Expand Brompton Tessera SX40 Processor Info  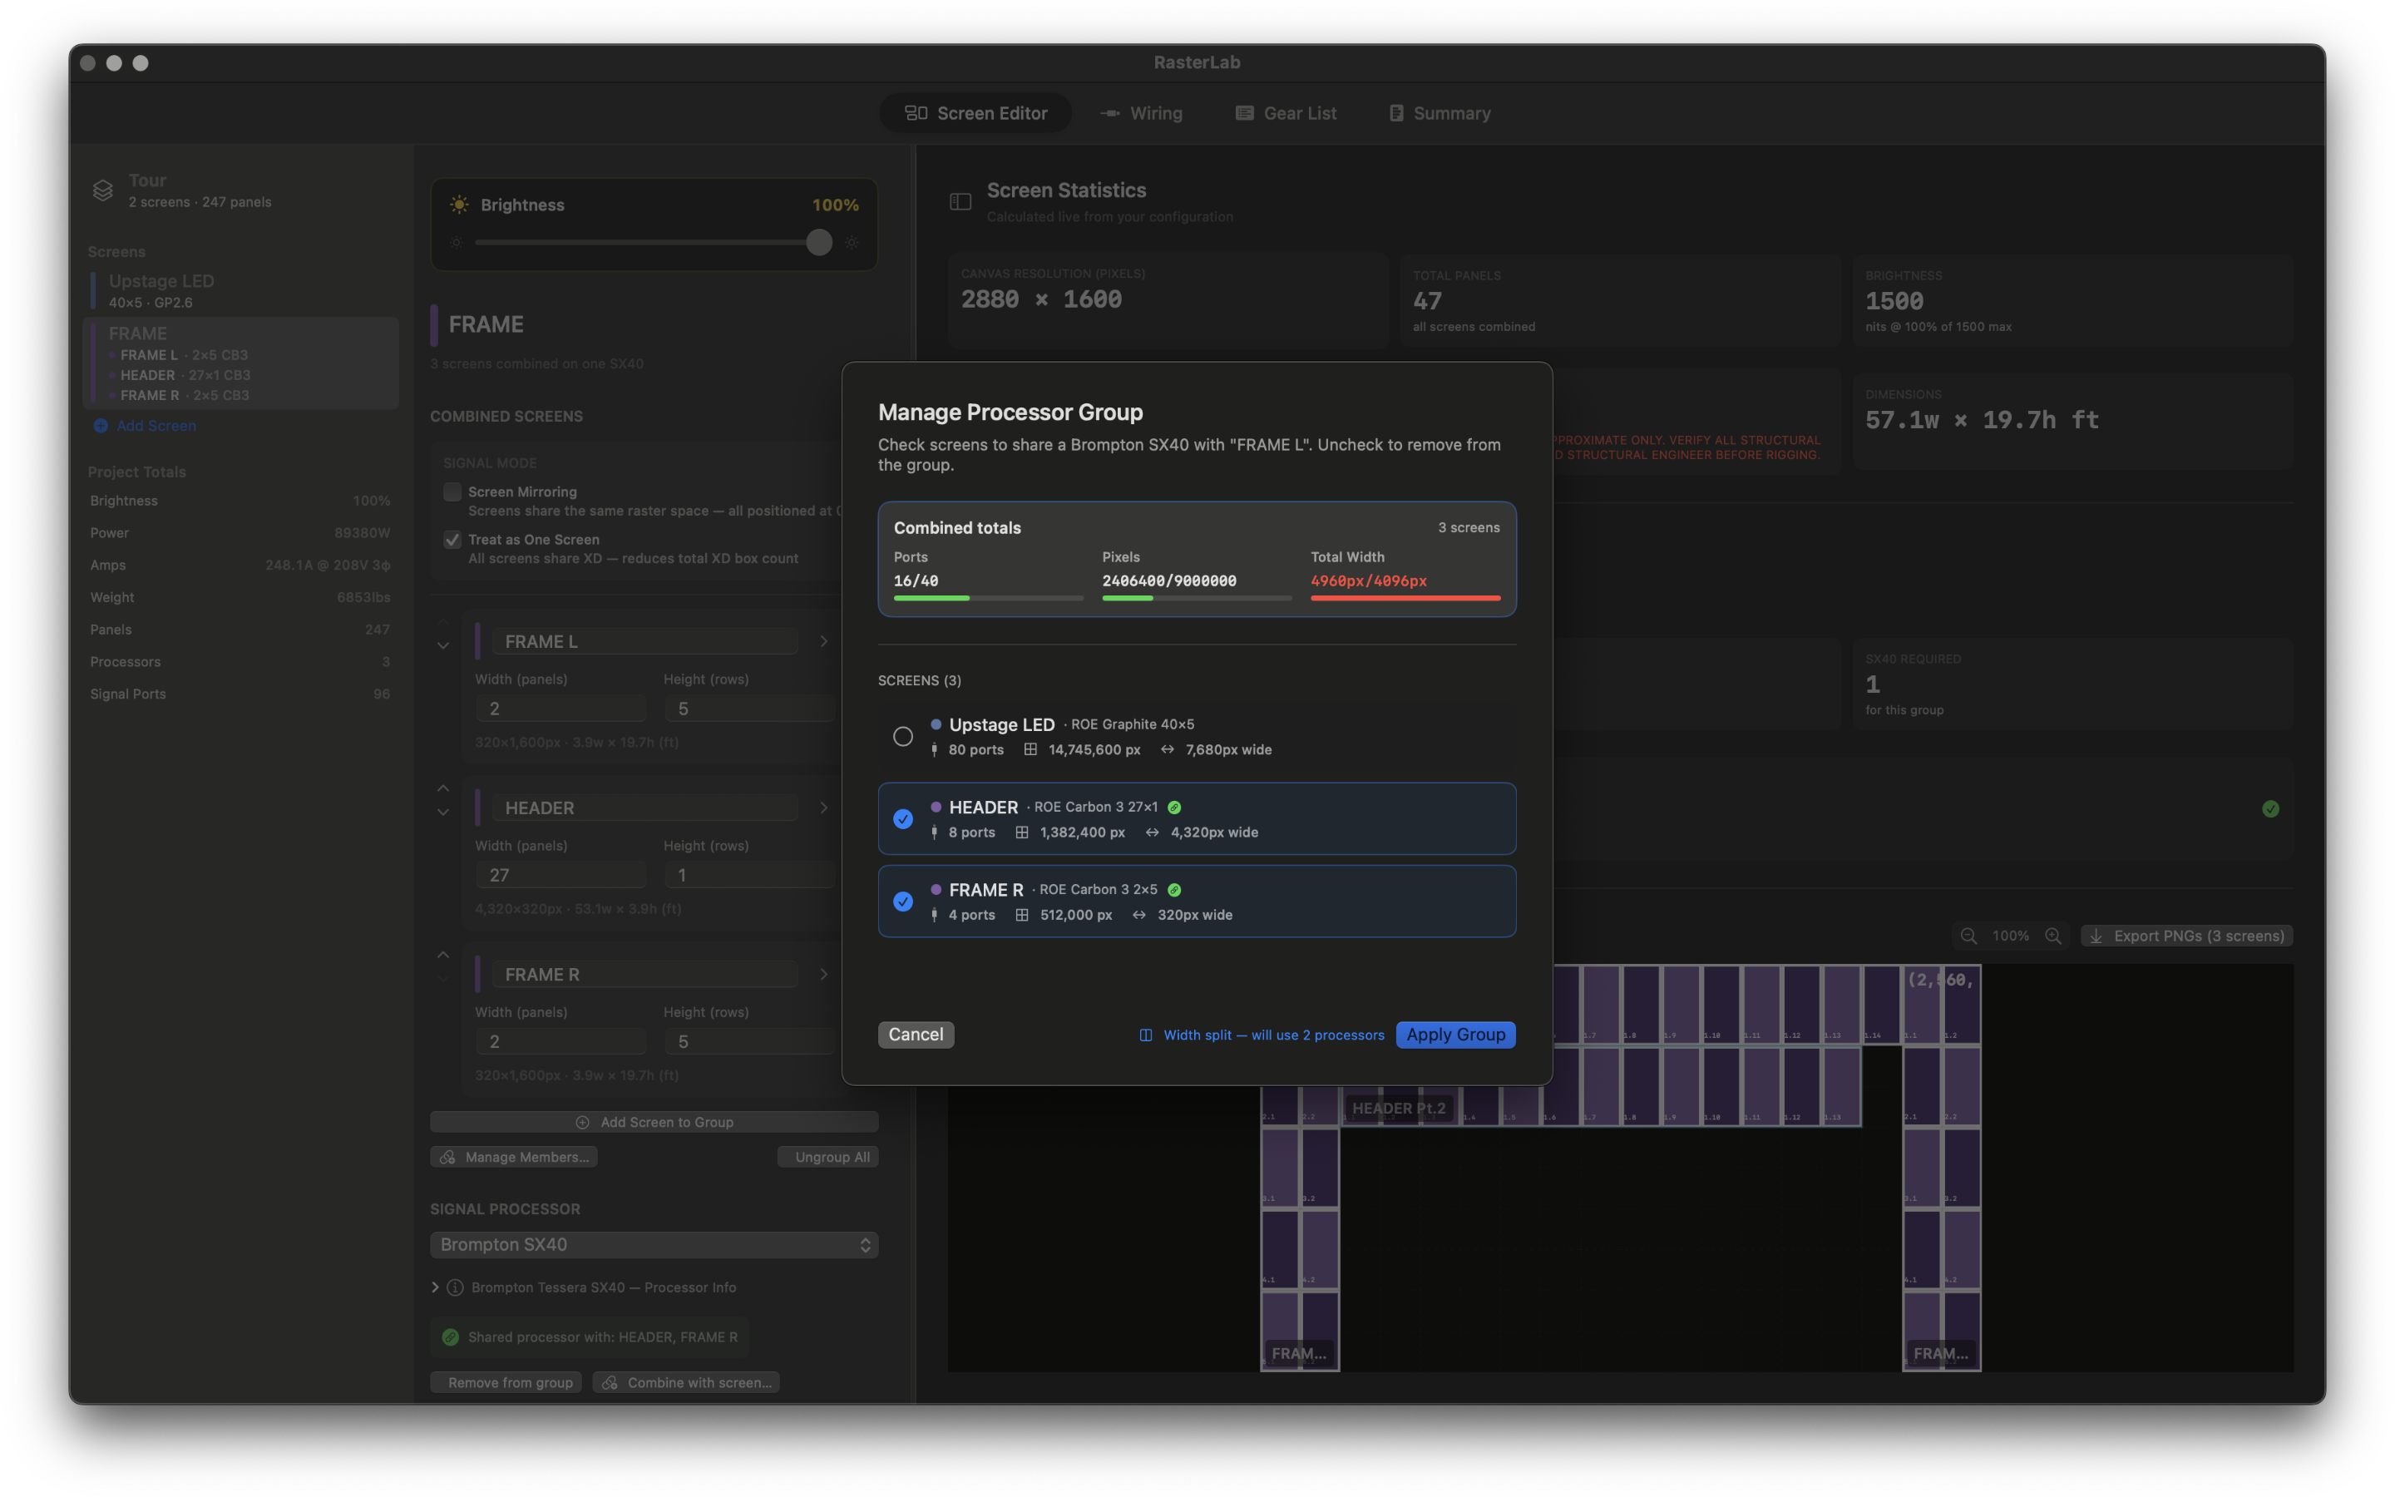(x=436, y=1287)
